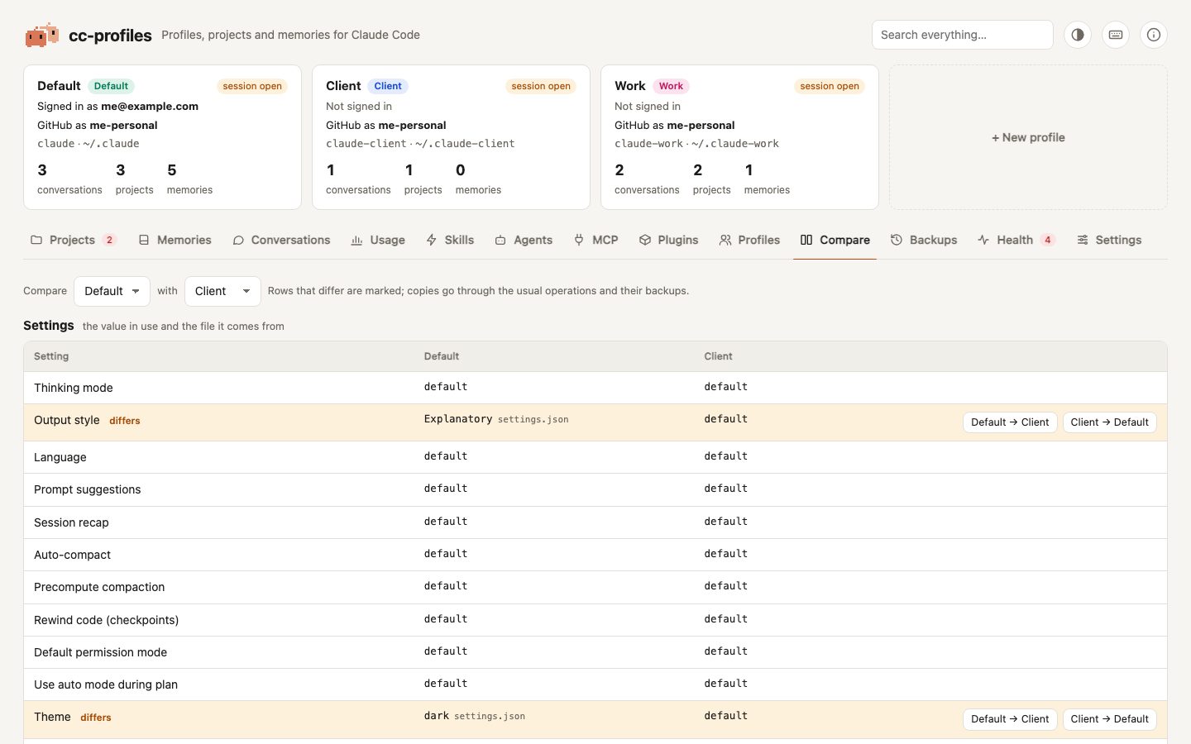Click the 'dark' Theme value

(437, 716)
